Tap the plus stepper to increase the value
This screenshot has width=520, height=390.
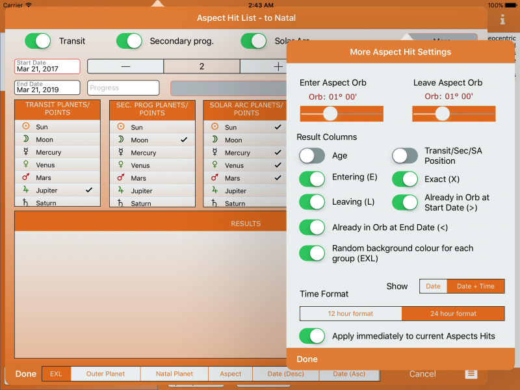[x=278, y=66]
